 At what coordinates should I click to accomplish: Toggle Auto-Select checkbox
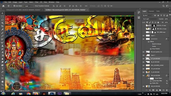[14, 6]
